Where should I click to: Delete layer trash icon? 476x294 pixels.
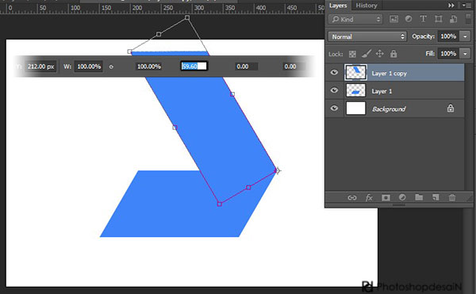(x=452, y=197)
